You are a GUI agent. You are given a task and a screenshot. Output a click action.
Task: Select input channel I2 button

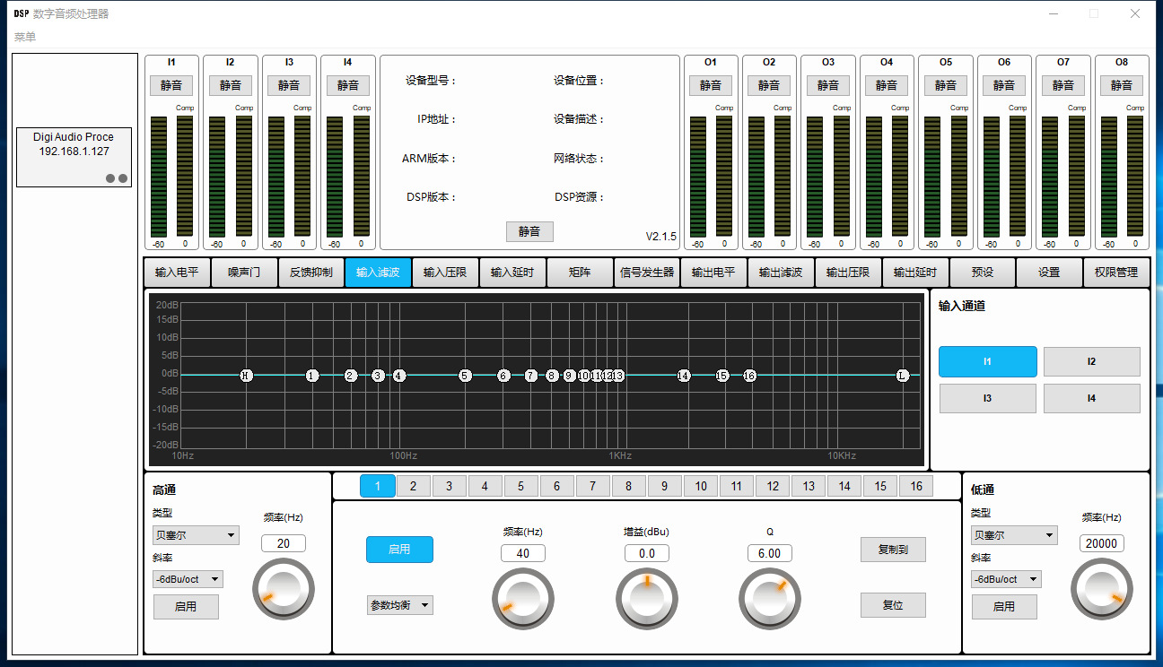point(1091,361)
